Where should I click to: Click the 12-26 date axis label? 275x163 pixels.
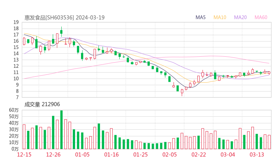[53, 154]
